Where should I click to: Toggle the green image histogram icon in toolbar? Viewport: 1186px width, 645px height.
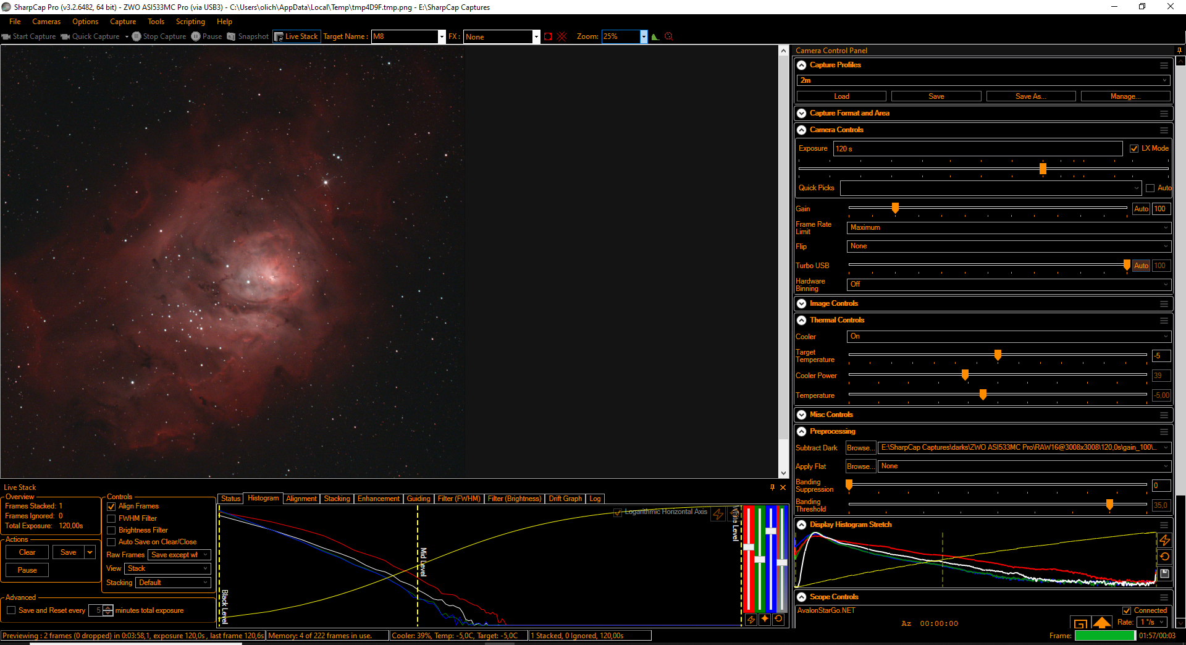click(x=655, y=36)
